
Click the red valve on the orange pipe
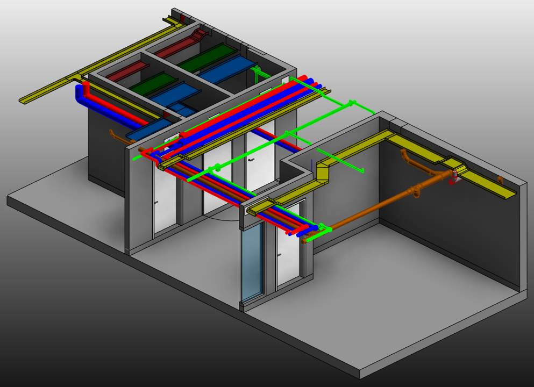[x=453, y=178]
